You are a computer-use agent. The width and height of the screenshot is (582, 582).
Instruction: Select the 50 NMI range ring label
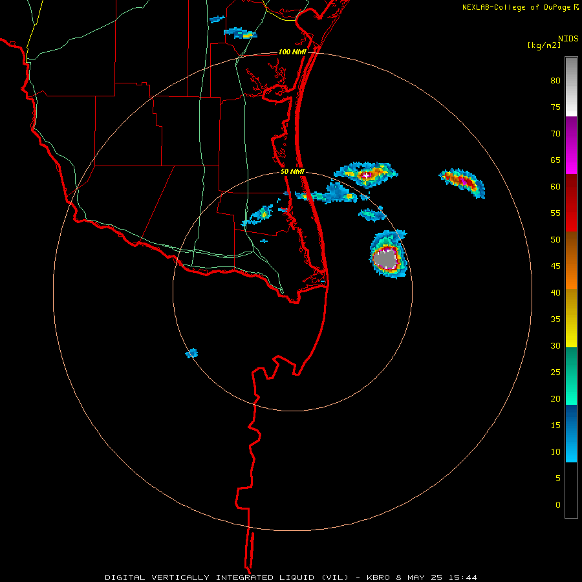[292, 171]
